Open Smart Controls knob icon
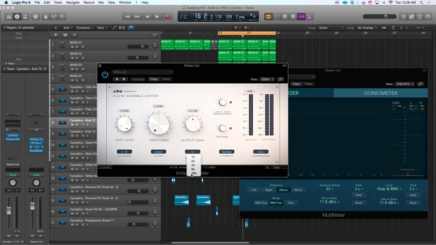436x245 pixels. [x=46, y=17]
